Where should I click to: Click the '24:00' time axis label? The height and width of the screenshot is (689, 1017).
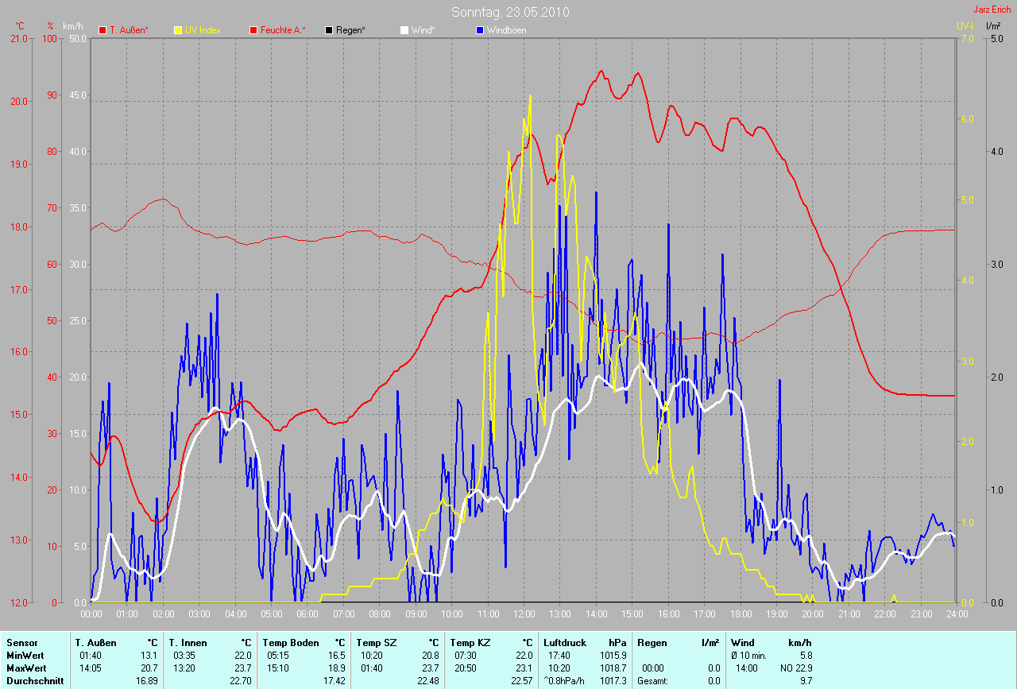click(957, 614)
